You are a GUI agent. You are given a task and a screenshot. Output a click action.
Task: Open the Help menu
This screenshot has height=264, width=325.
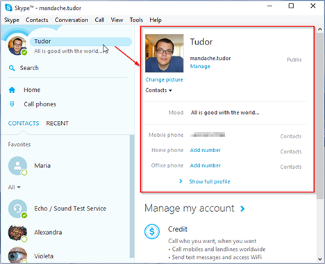click(x=156, y=20)
